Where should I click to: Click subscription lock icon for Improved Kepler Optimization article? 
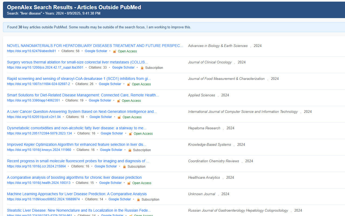[x=130, y=150]
